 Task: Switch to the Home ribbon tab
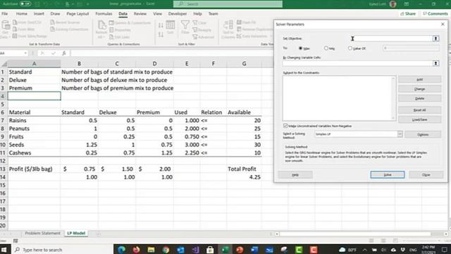click(22, 13)
